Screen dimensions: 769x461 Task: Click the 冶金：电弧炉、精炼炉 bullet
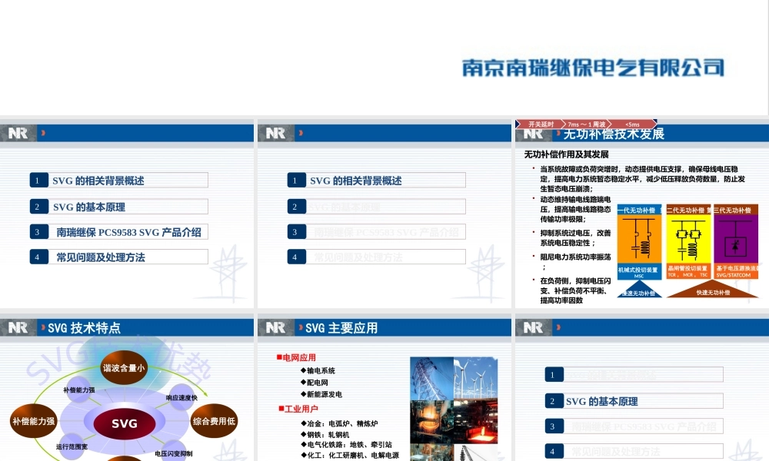pos(339,424)
